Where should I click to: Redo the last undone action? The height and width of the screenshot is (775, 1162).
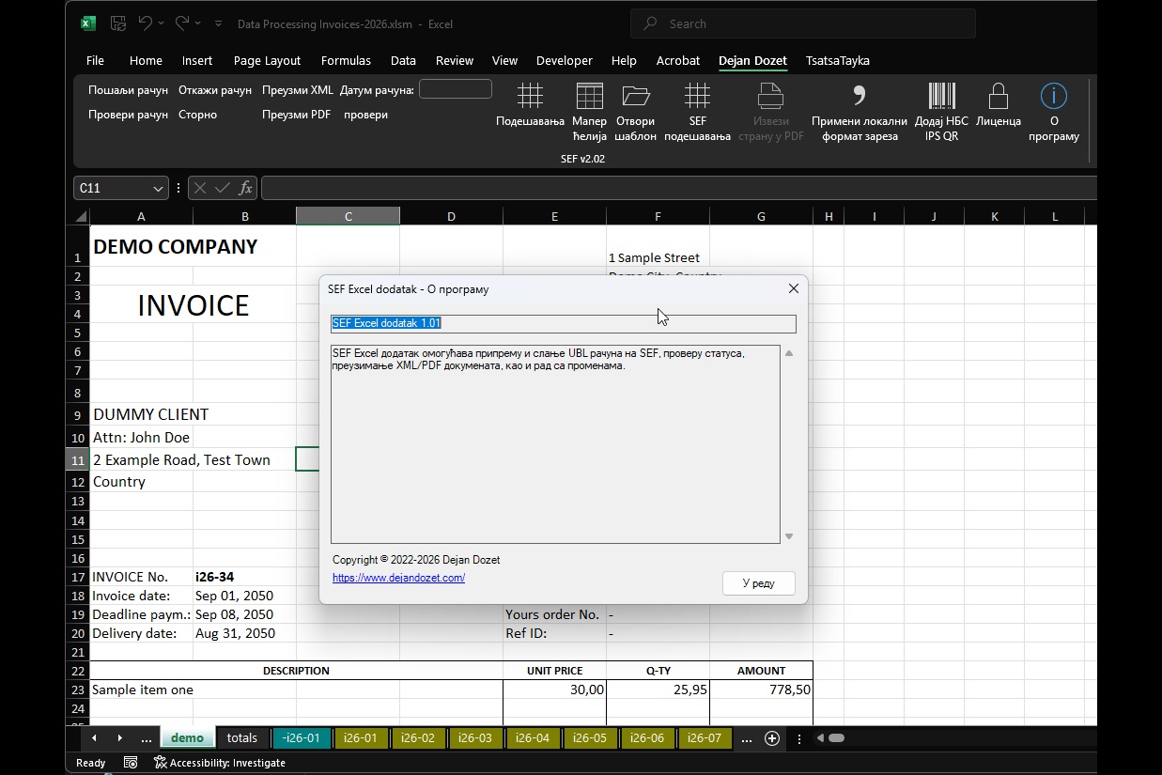tap(182, 23)
